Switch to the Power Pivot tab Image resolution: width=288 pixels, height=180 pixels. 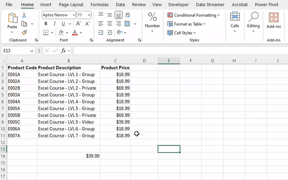point(266,5)
